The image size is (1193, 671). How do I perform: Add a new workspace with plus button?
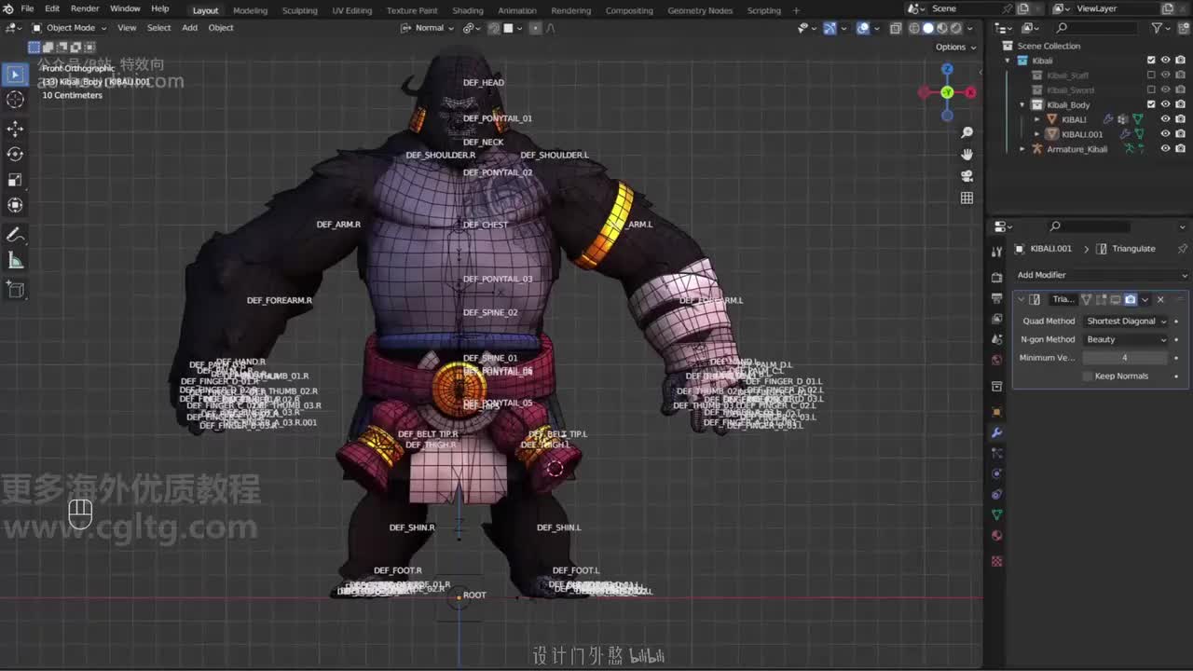pyautogui.click(x=796, y=10)
